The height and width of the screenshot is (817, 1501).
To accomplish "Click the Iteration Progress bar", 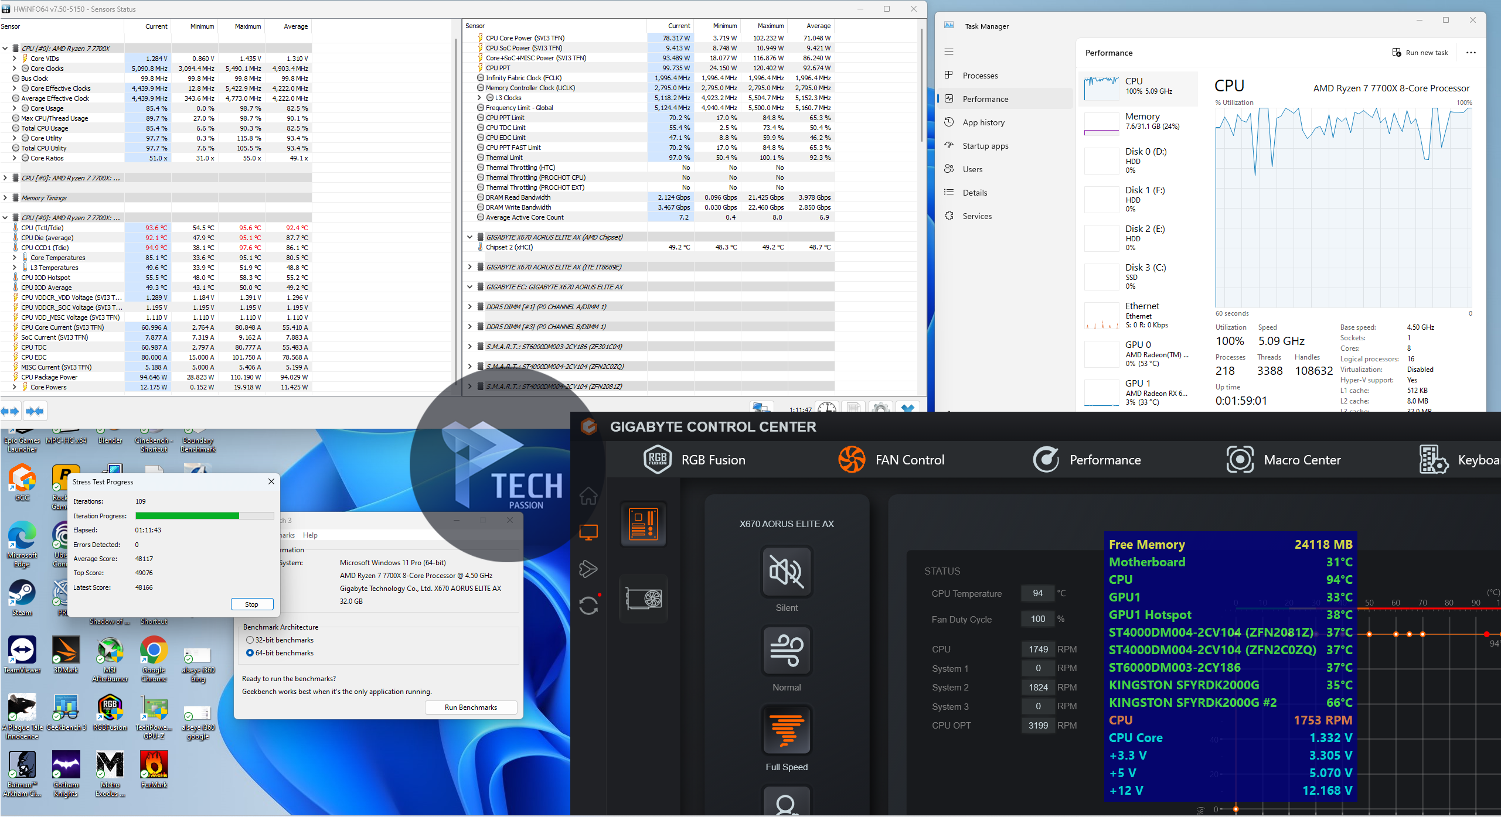I will point(205,516).
